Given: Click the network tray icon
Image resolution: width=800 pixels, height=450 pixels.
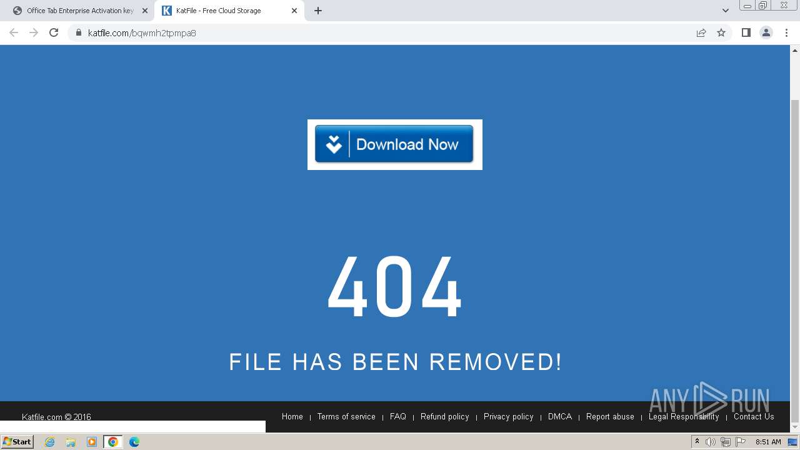Looking at the screenshot, I should 726,442.
